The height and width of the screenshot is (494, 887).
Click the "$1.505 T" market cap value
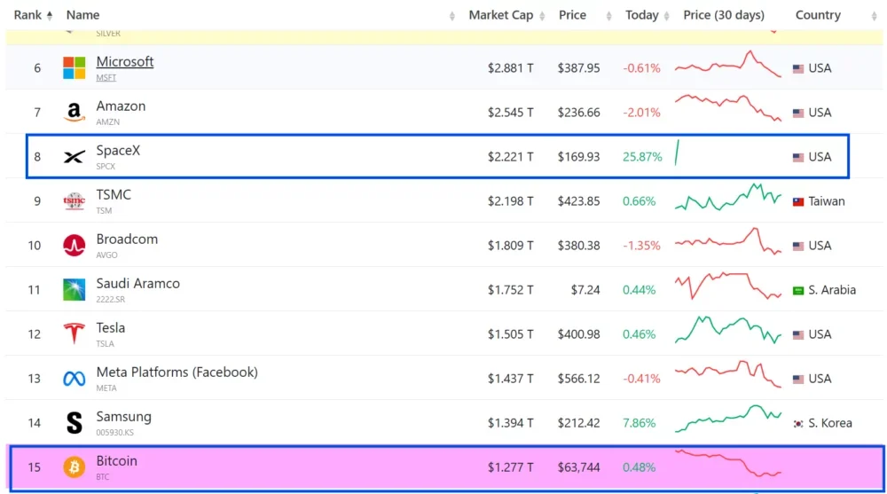click(510, 333)
